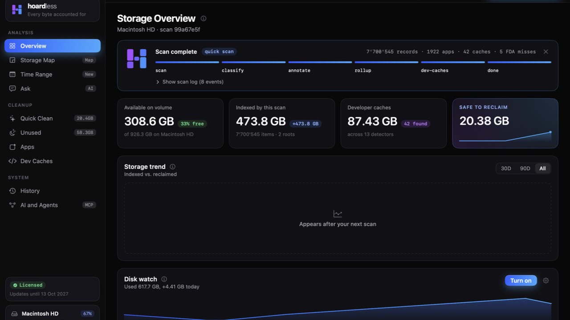Image resolution: width=570 pixels, height=320 pixels.
Task: Open Storage Map in sidebar
Action: [x=53, y=60]
